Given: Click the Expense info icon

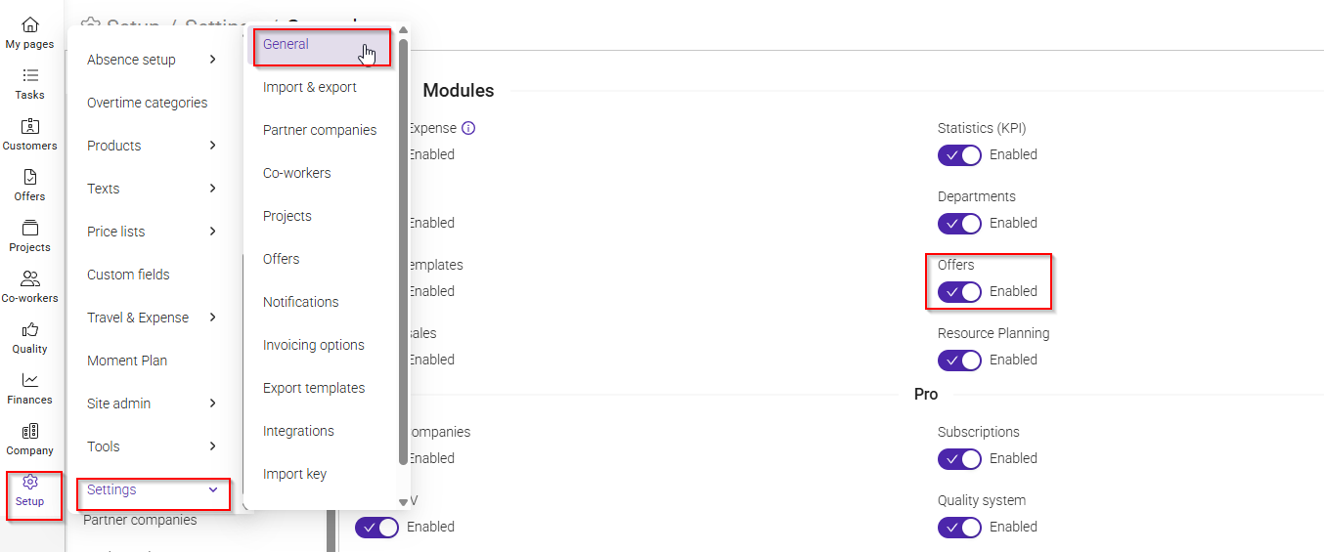Looking at the screenshot, I should point(468,128).
